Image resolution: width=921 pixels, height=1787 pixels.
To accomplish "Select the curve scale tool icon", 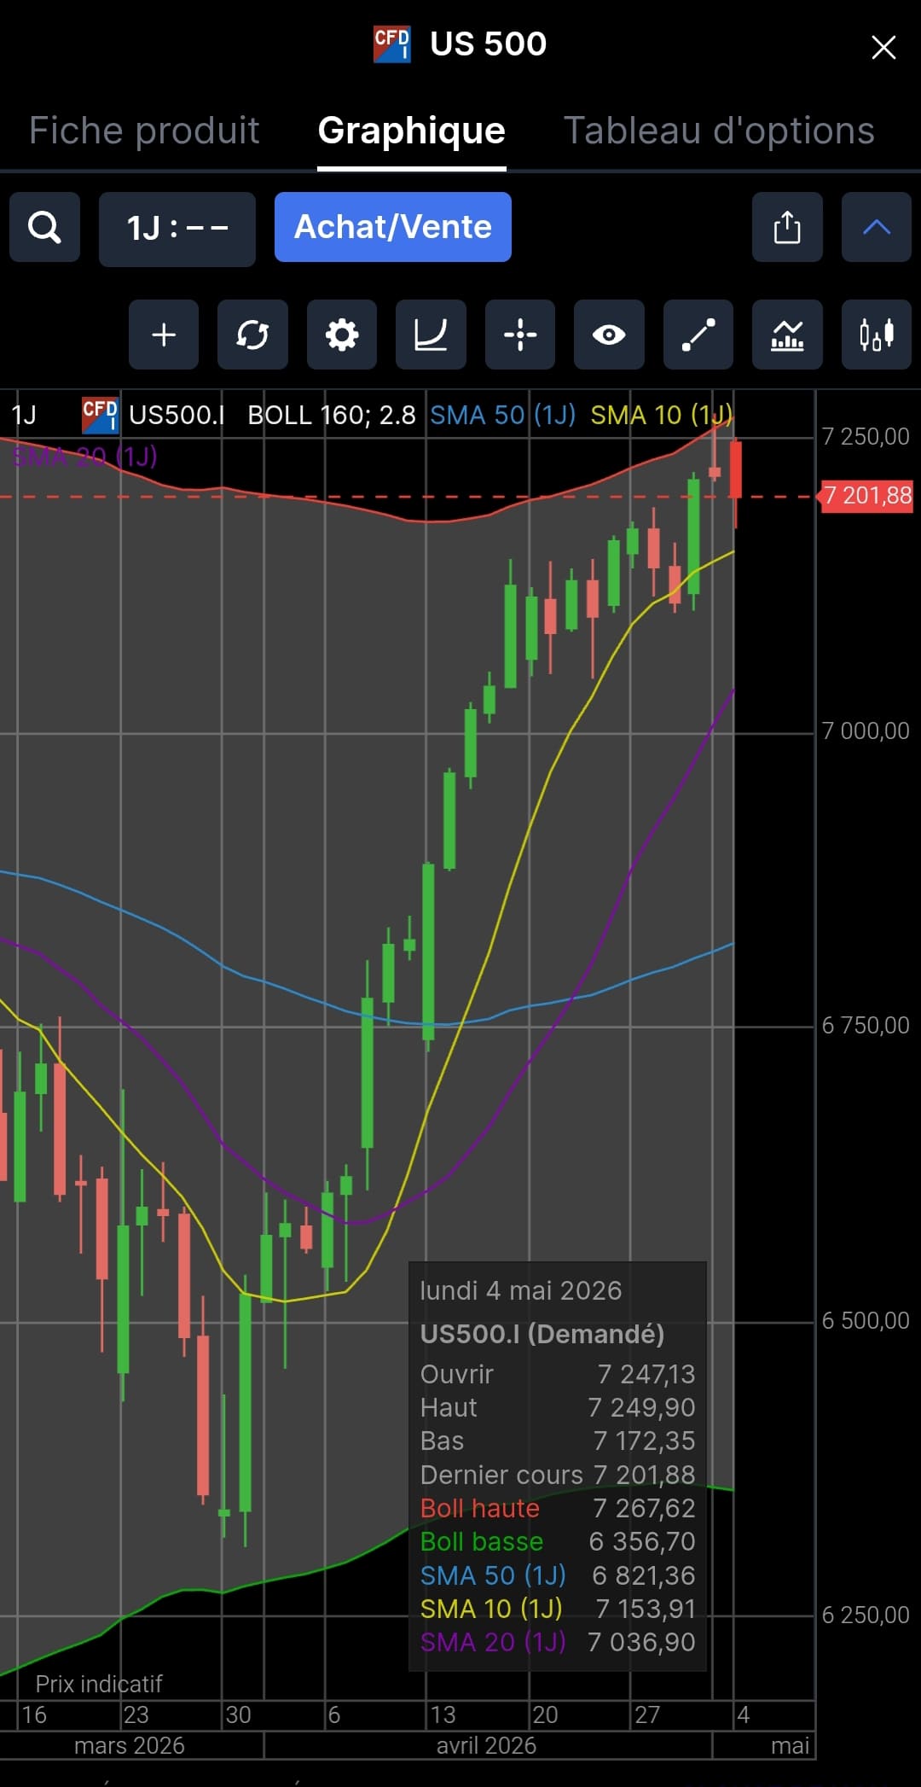I will click(431, 335).
